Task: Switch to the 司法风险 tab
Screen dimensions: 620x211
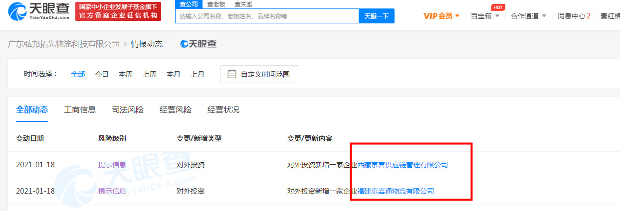Action: (128, 110)
